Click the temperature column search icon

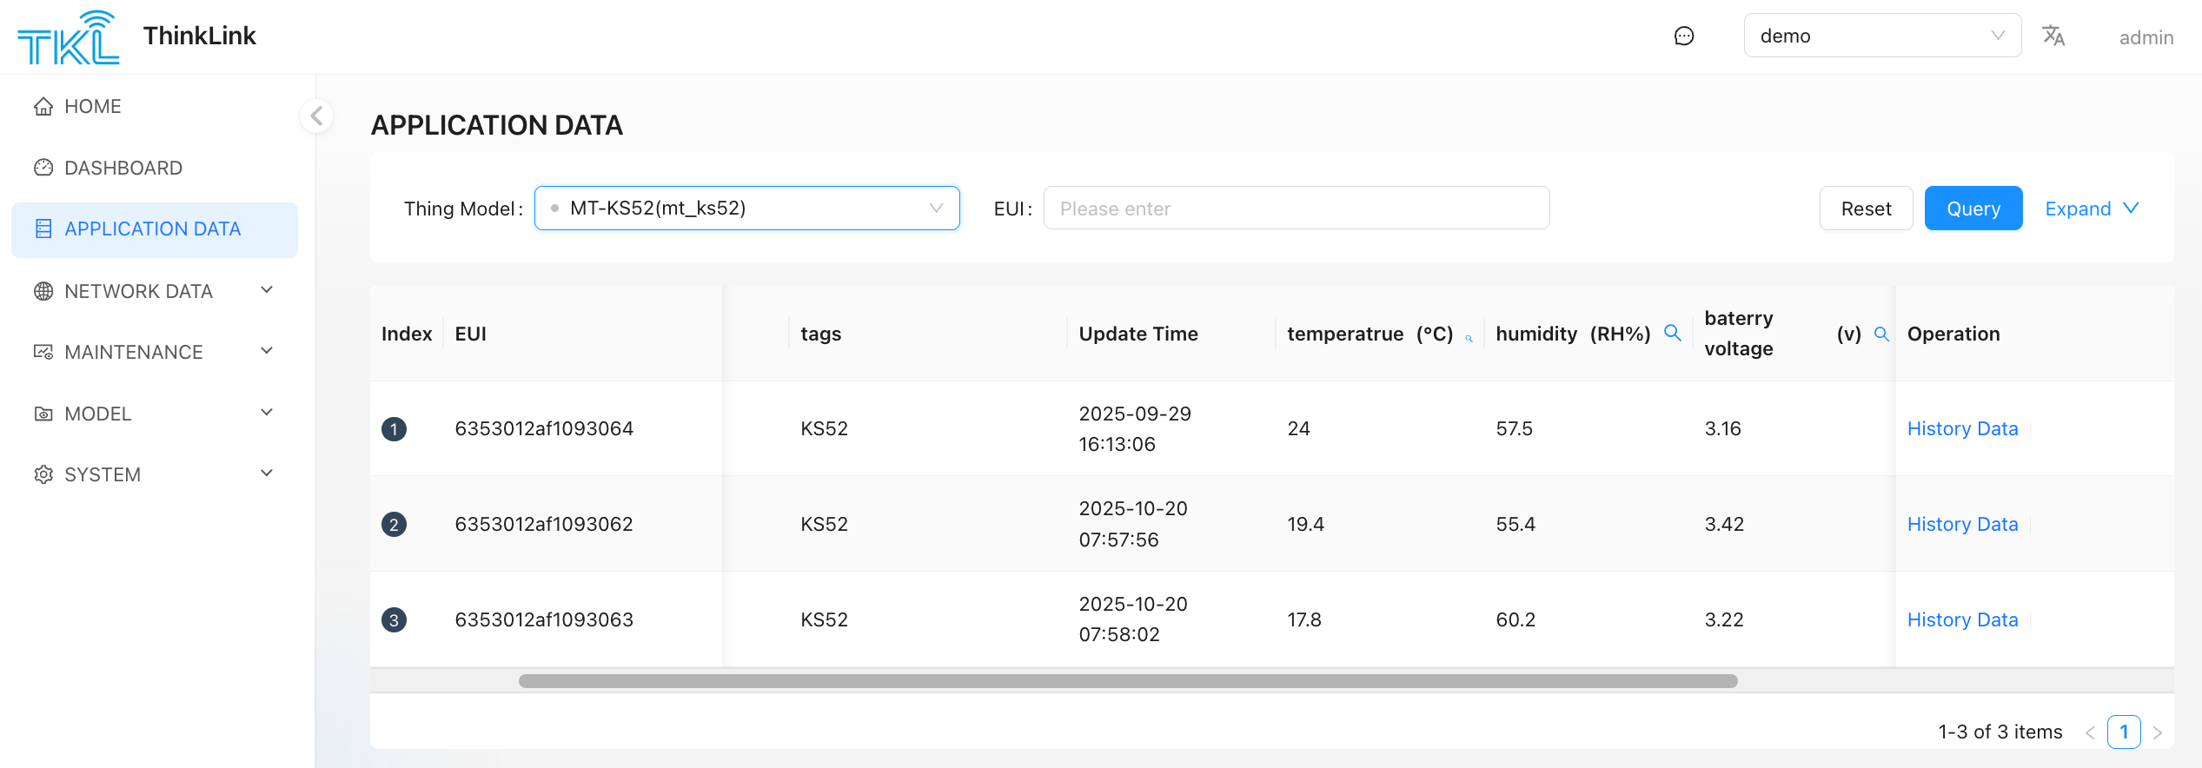tap(1469, 338)
